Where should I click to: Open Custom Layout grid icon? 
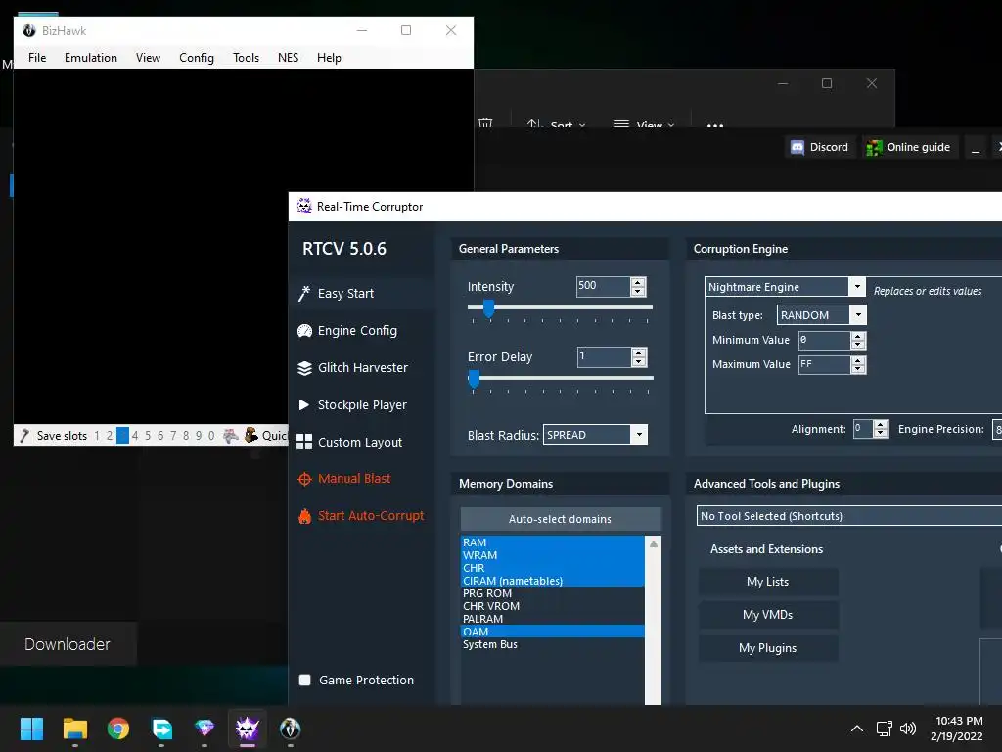click(x=304, y=442)
